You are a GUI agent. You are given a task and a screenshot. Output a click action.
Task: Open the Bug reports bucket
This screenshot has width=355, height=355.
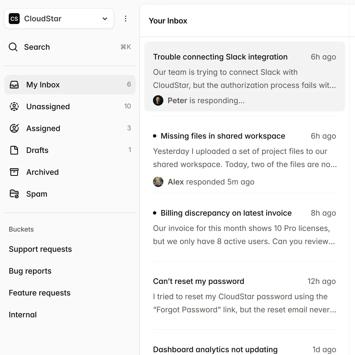[30, 271]
